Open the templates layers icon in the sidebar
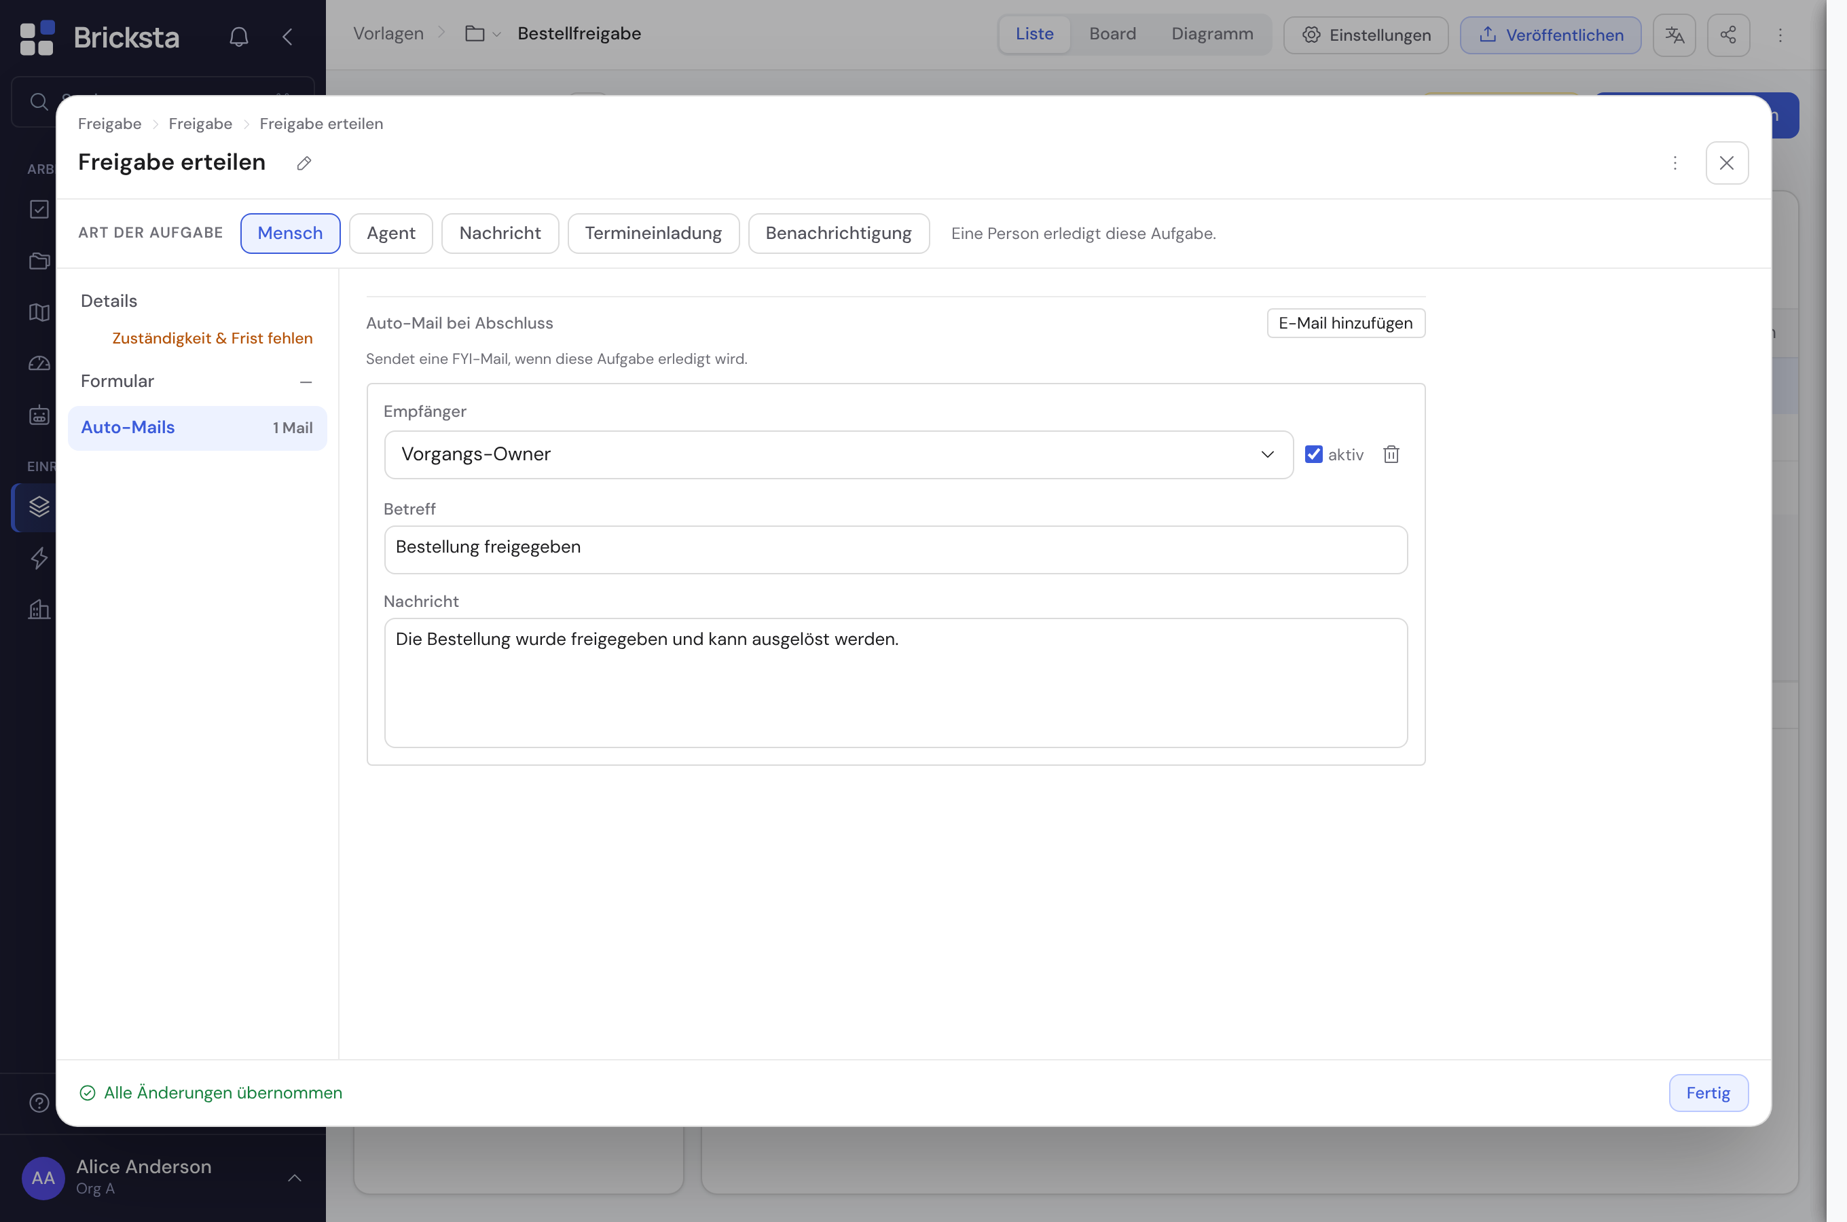The height and width of the screenshot is (1222, 1847). (x=39, y=506)
